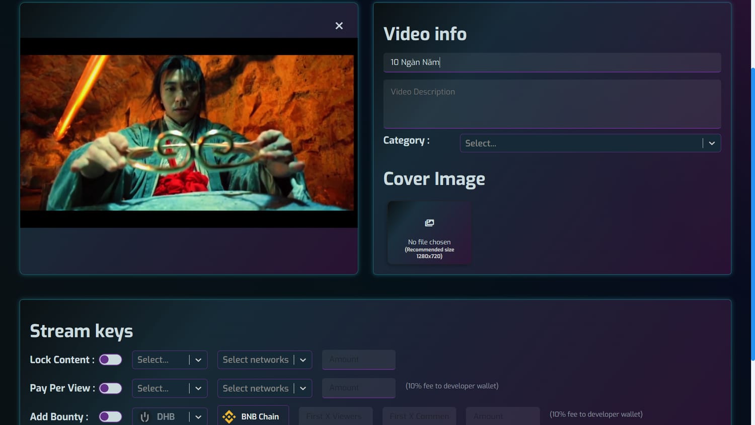Click the BNB Chain logo icon
This screenshot has height=425, width=755.
tap(229, 416)
